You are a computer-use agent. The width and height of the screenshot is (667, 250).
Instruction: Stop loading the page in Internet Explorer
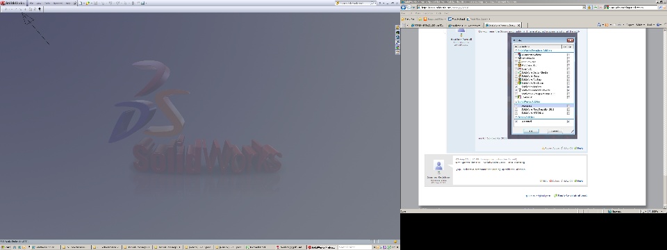click(x=600, y=7)
